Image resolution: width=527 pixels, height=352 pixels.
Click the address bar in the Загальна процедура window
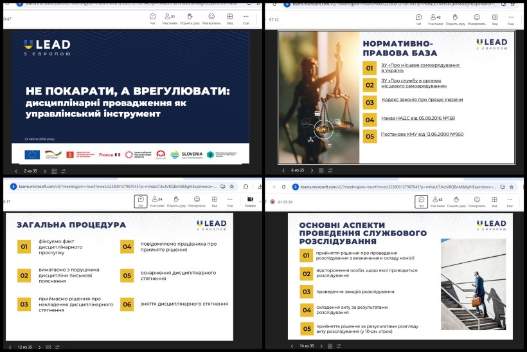(x=118, y=187)
